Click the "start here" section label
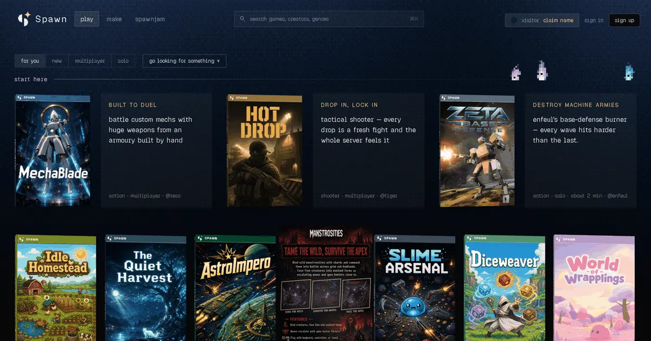The height and width of the screenshot is (341, 651). click(31, 80)
